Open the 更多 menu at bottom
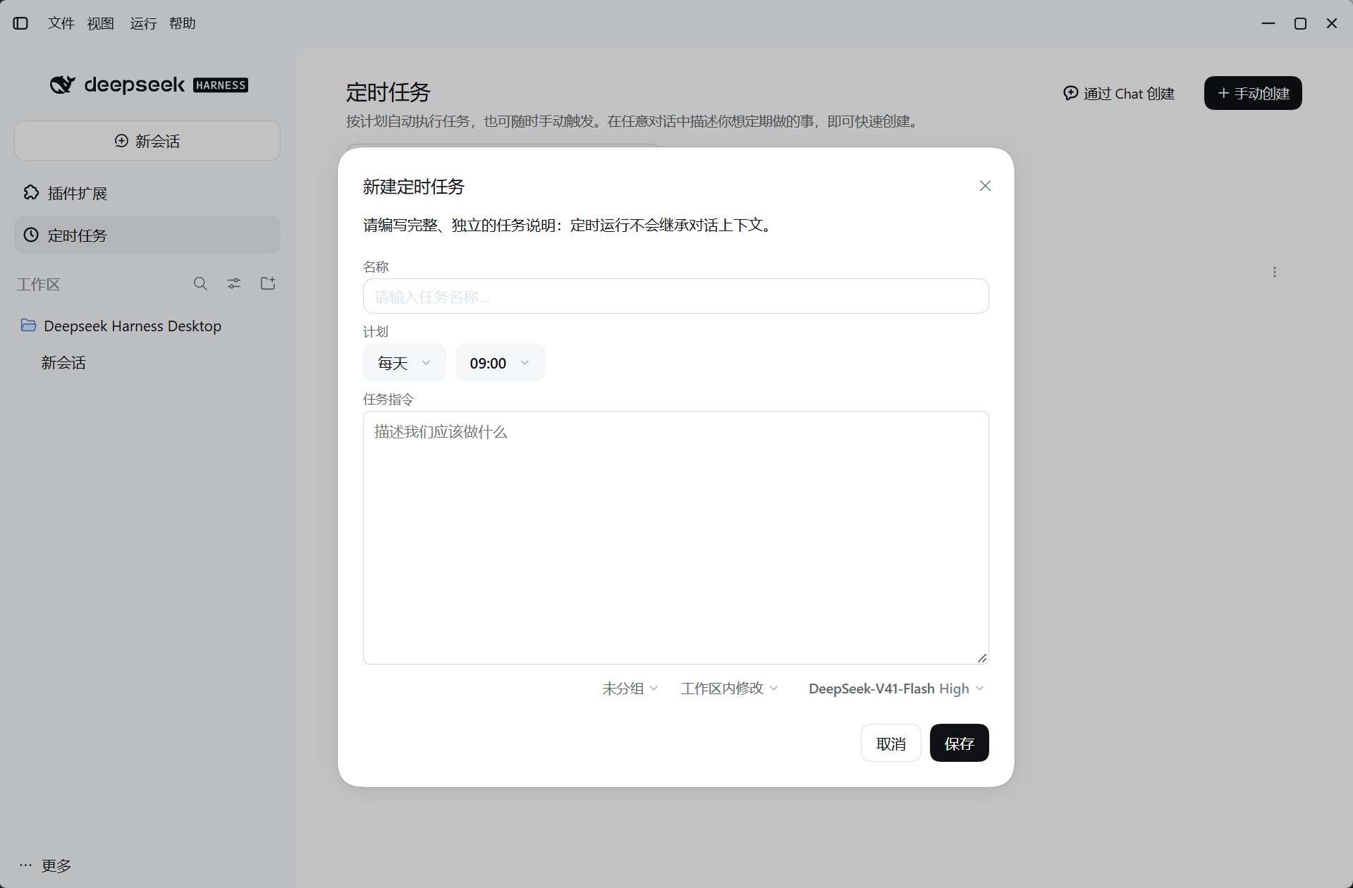Image resolution: width=1353 pixels, height=888 pixels. (45, 865)
